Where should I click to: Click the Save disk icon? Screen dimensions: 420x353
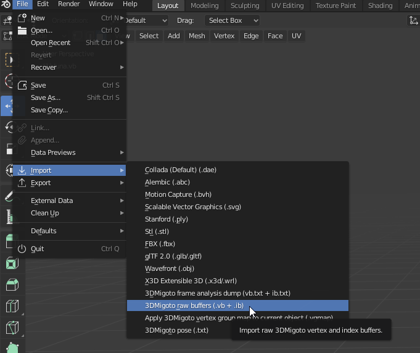click(x=22, y=85)
